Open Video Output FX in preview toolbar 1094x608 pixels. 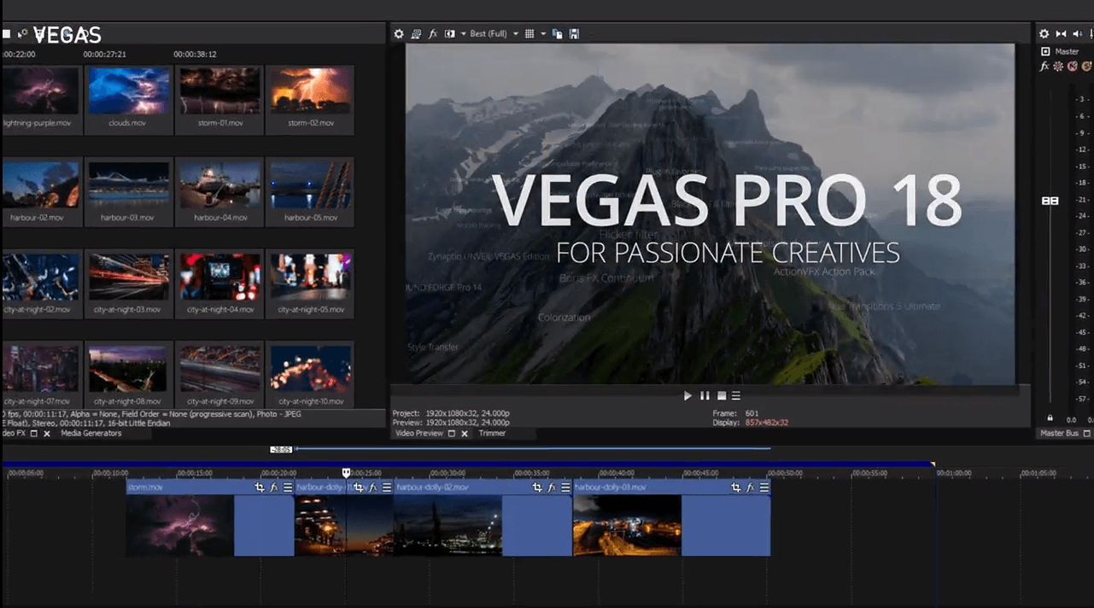click(433, 34)
